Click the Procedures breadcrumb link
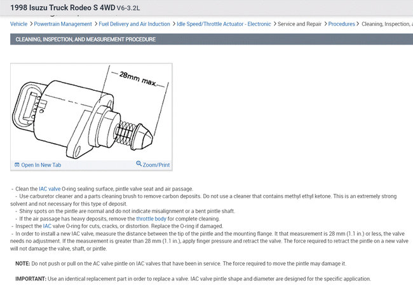 (341, 24)
